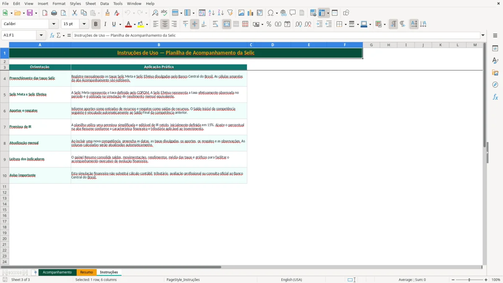Adjust the zoom slider in status bar
This screenshot has width=503, height=283.
(469, 280)
